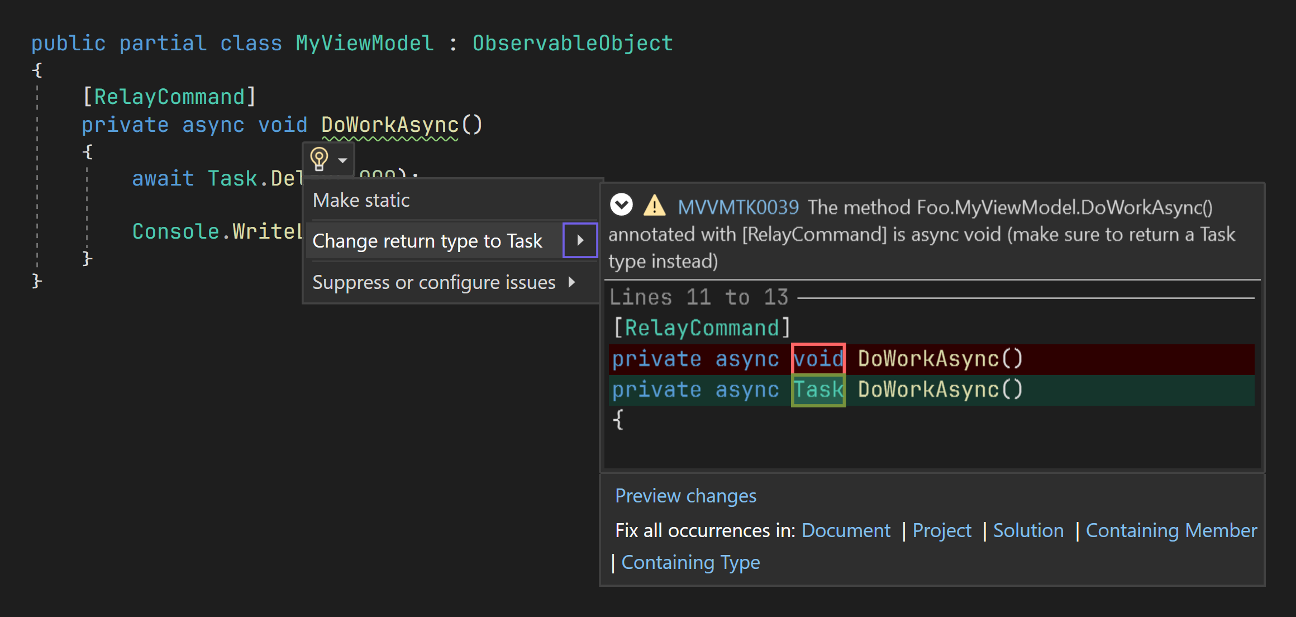The image size is (1296, 617).
Task: Select the highlighted void keyword in the diff
Action: point(818,358)
